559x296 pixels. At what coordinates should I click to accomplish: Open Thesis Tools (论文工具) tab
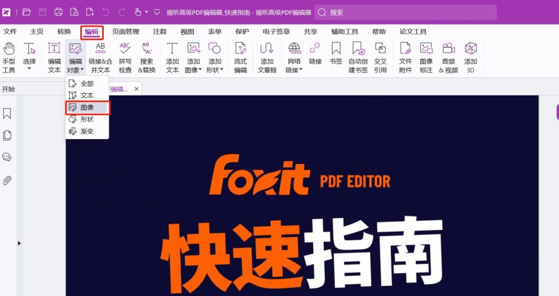tap(413, 32)
